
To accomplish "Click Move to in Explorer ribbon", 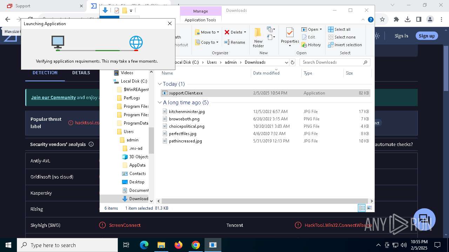I will [207, 32].
